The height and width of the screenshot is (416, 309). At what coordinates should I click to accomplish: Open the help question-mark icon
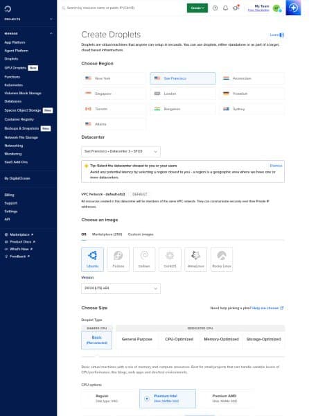(x=215, y=8)
